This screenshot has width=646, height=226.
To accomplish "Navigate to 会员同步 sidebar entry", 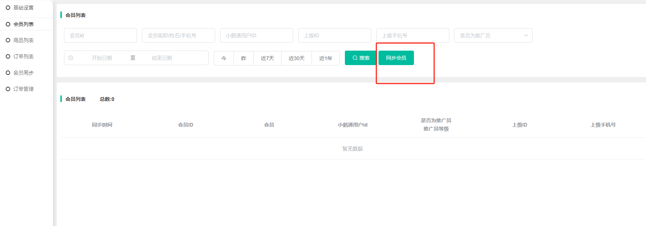I will click(23, 73).
